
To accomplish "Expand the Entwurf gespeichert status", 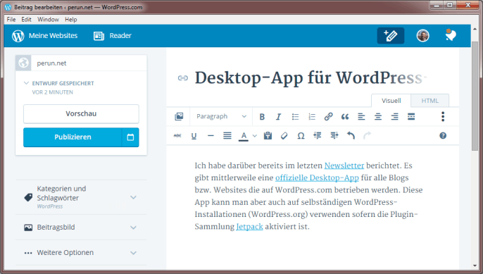I will (x=59, y=87).
